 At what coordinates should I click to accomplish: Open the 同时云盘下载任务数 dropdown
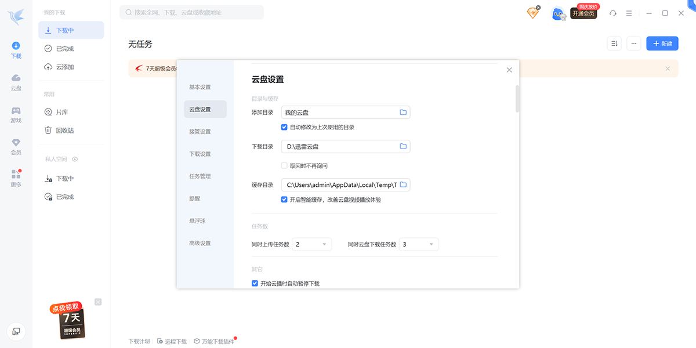(x=418, y=244)
